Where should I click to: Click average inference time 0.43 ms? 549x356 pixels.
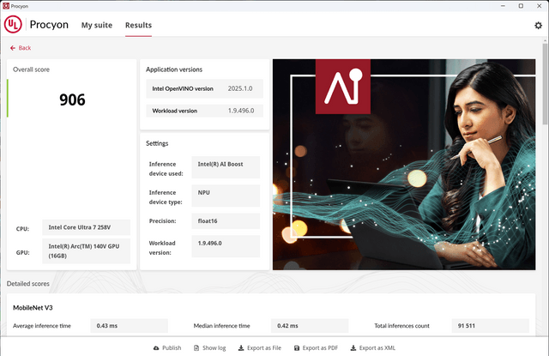(130, 325)
